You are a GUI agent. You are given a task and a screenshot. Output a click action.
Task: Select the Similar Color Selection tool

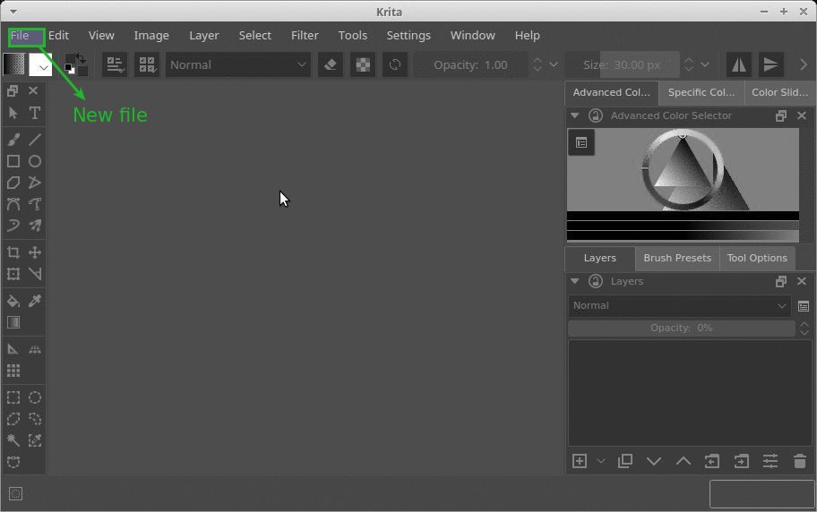coord(34,440)
